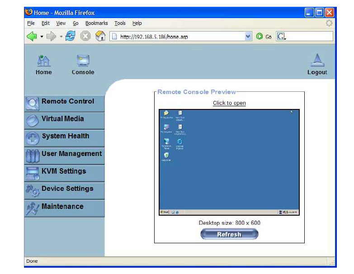Open Back button history dropdown arrow

[42, 37]
